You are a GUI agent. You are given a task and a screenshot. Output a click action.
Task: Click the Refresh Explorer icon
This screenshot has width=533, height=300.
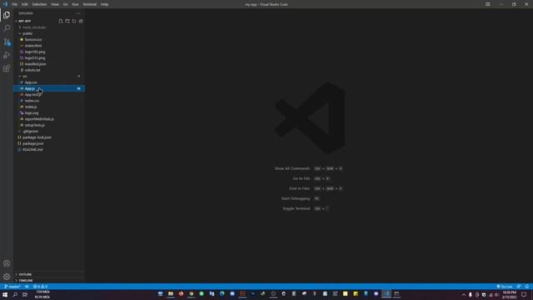(x=74, y=21)
